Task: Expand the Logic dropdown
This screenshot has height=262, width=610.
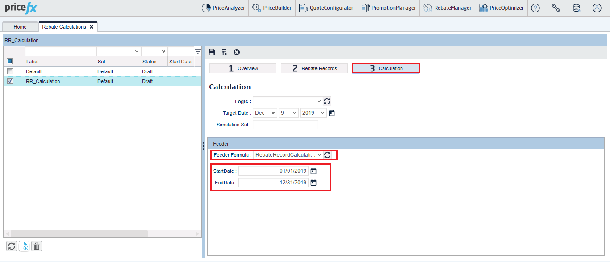Action: point(287,101)
